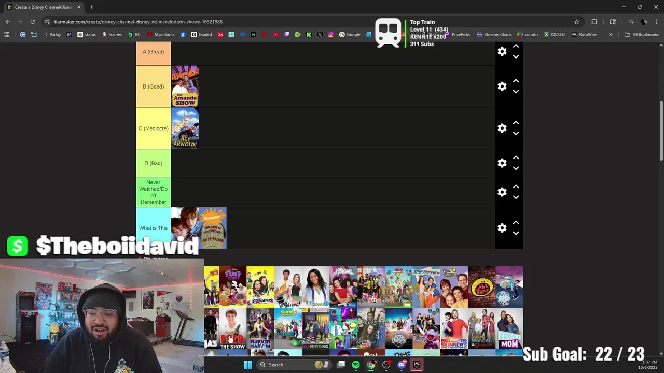Move the B (Good) row up
The height and width of the screenshot is (373, 664).
[x=516, y=81]
